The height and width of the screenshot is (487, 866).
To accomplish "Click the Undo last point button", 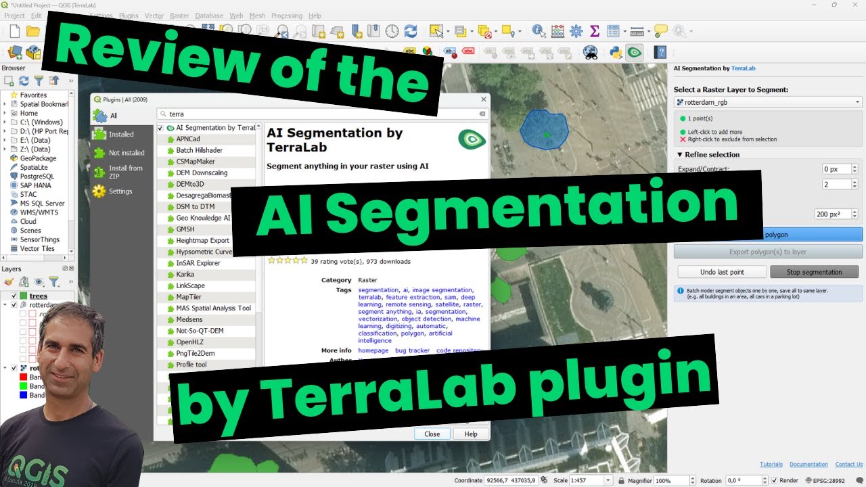I will pyautogui.click(x=722, y=272).
